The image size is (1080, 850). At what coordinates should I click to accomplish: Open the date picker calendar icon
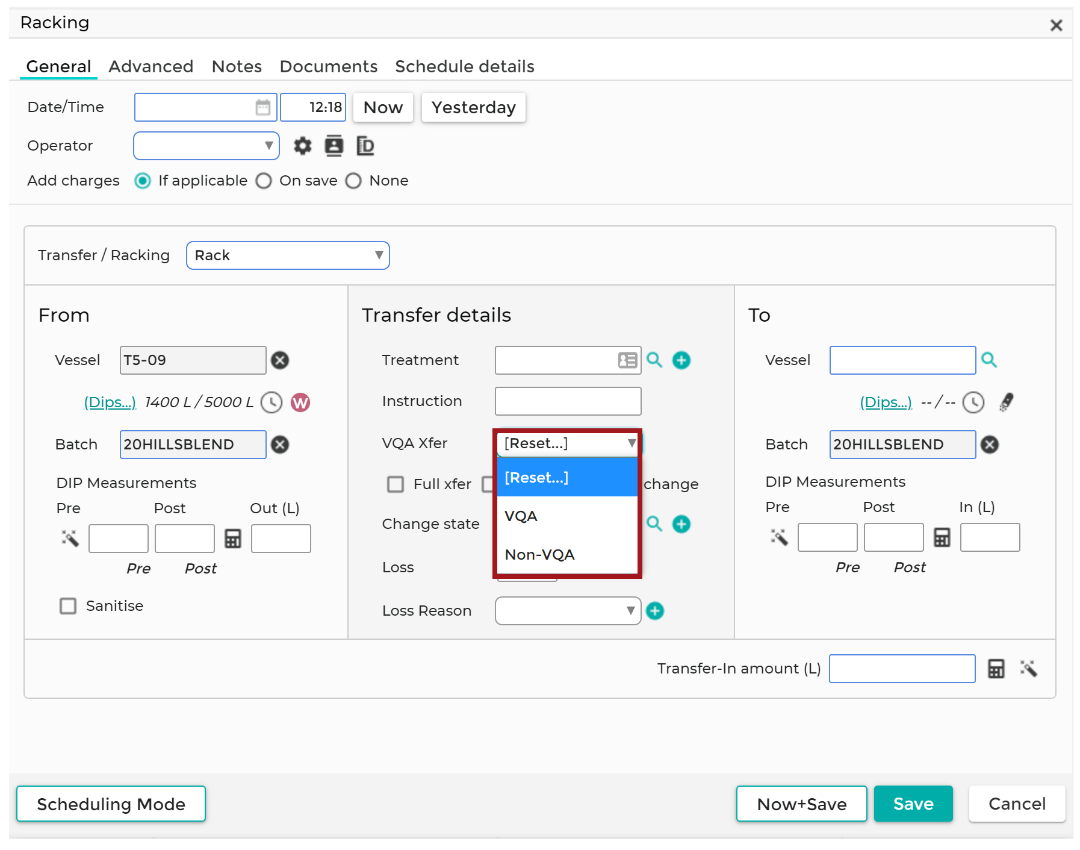tap(263, 107)
